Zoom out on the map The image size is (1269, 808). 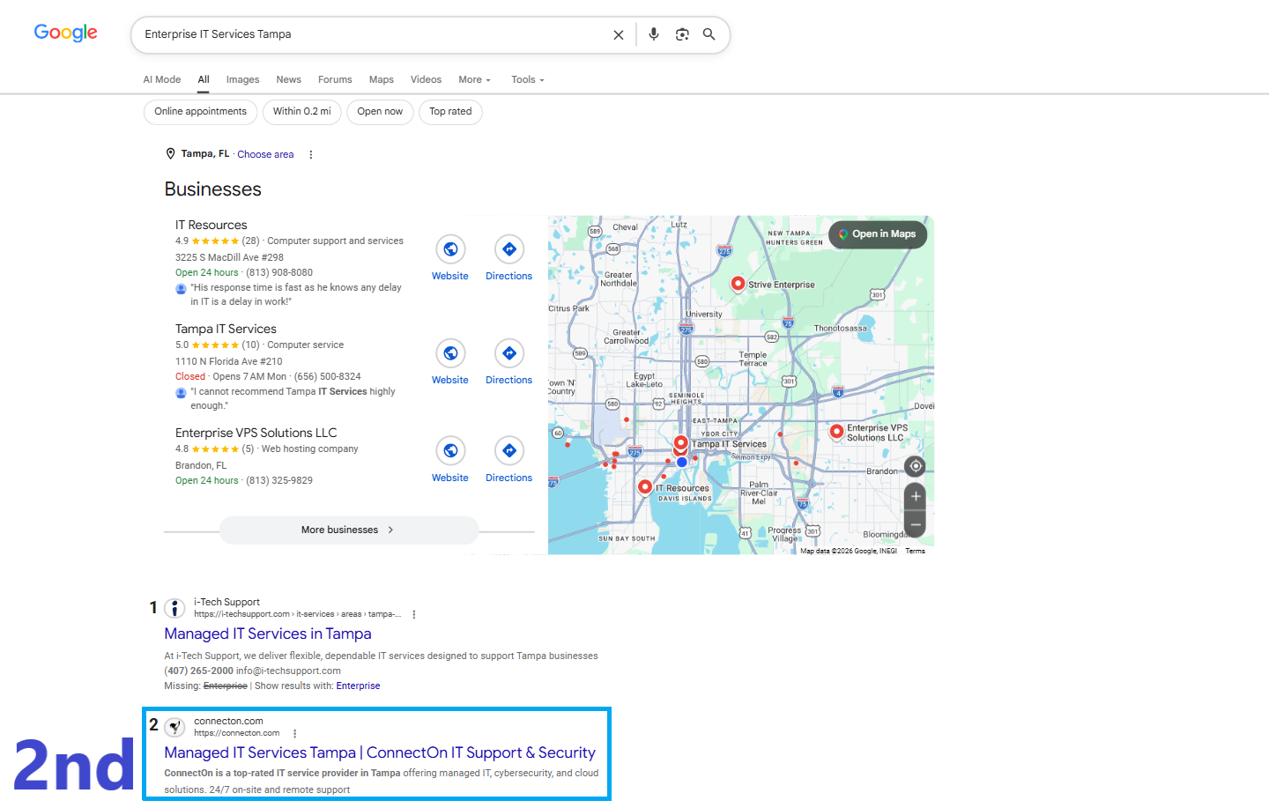tap(916, 524)
